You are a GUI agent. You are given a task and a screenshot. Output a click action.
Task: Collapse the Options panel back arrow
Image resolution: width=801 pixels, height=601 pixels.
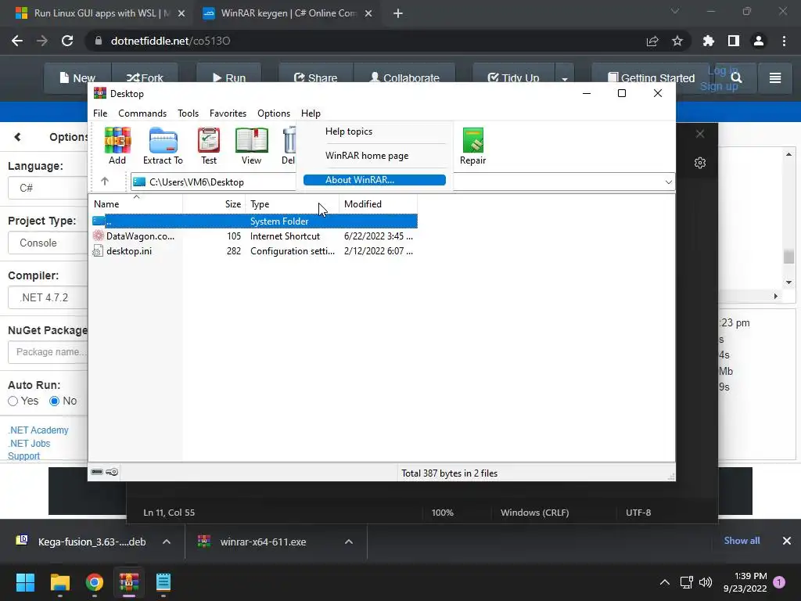18,137
